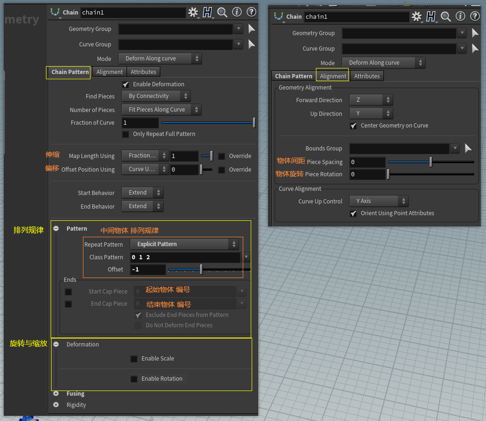Open the question mark help icon in right panel
This screenshot has width=486, height=421.
point(475,16)
